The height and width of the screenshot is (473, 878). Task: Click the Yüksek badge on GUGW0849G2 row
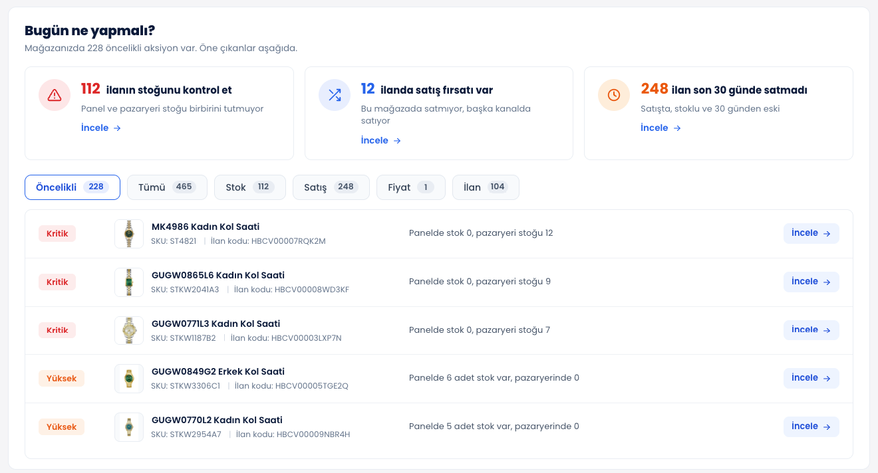(x=61, y=379)
